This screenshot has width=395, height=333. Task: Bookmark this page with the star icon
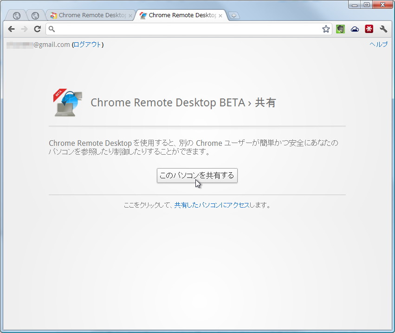[x=326, y=29]
